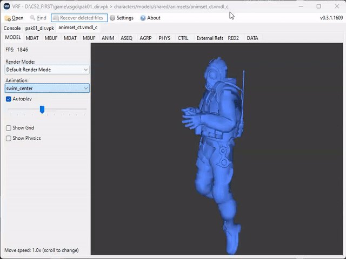Screen dimensions: 346x259
Task: Click the About help icon
Action: coord(143,18)
